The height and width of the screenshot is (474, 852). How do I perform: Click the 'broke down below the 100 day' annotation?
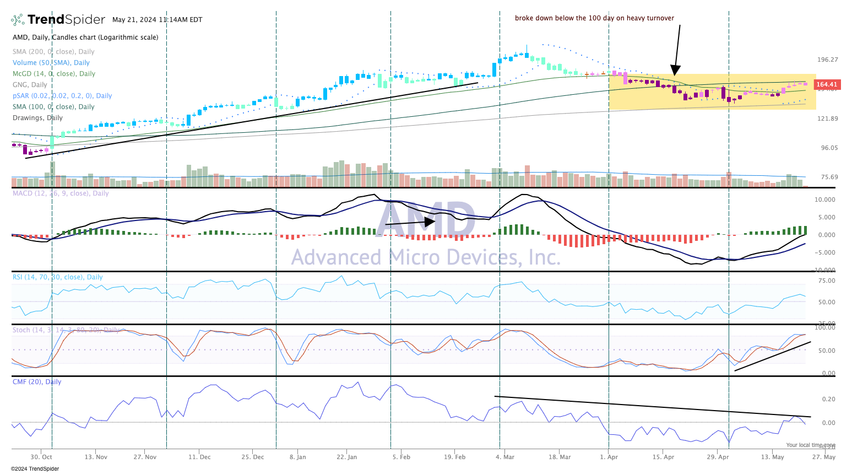[594, 18]
